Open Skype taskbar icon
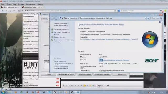This screenshot has height=94, width=168. click(50, 92)
